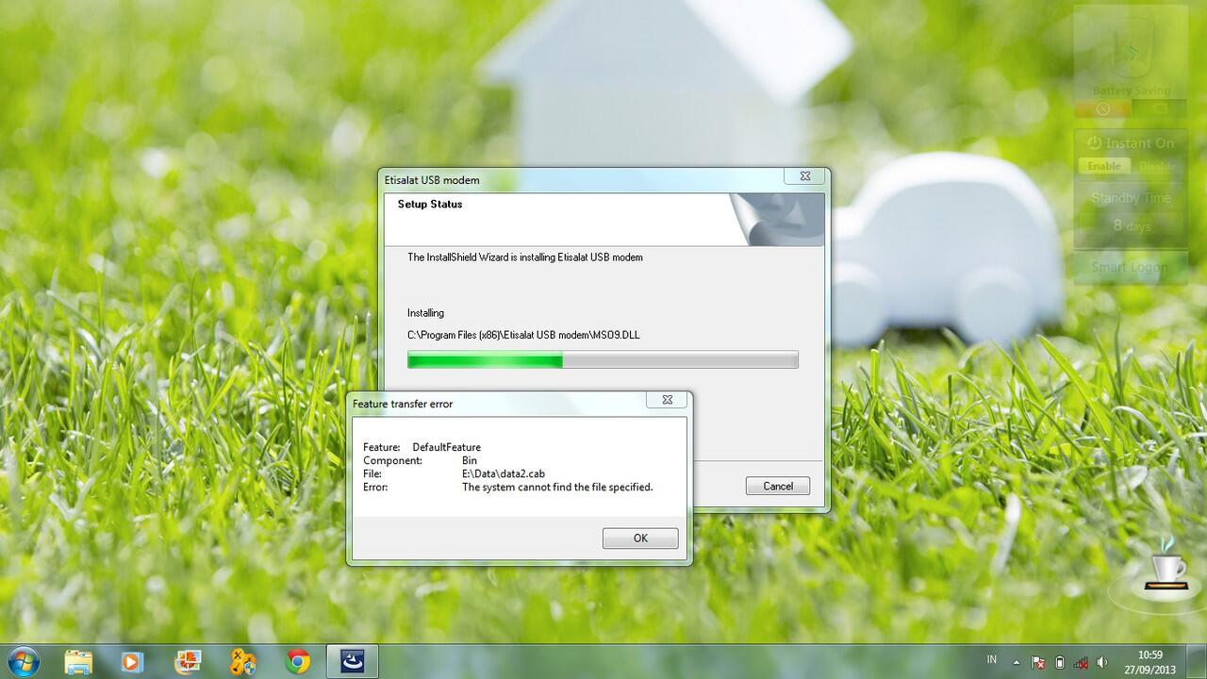Open Smart Logon gadget
The height and width of the screenshot is (679, 1207).
(x=1130, y=267)
